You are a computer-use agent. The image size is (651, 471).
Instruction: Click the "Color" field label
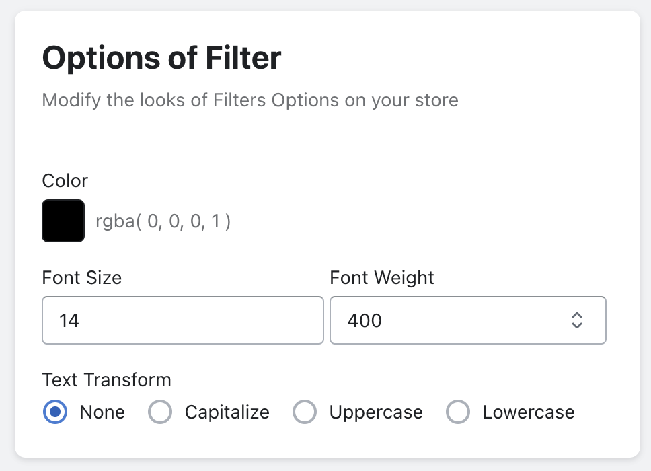coord(65,181)
